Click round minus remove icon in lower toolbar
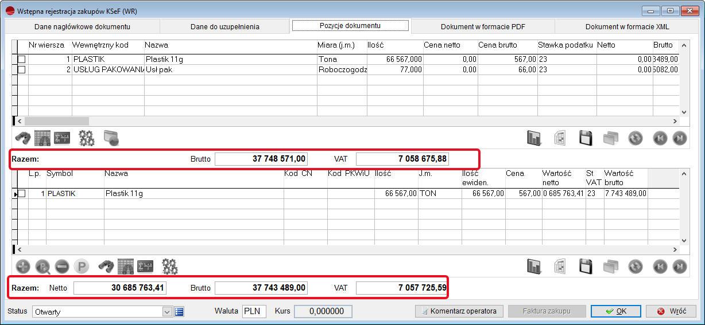The image size is (705, 325). pyautogui.click(x=62, y=266)
